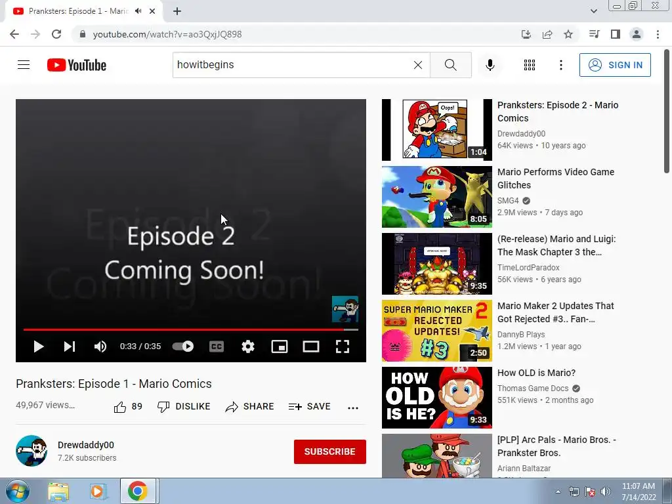Play the video

click(x=39, y=346)
